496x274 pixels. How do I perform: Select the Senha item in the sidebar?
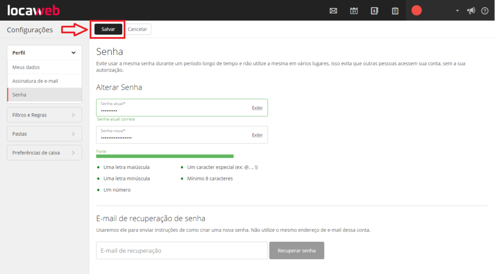[x=44, y=95]
